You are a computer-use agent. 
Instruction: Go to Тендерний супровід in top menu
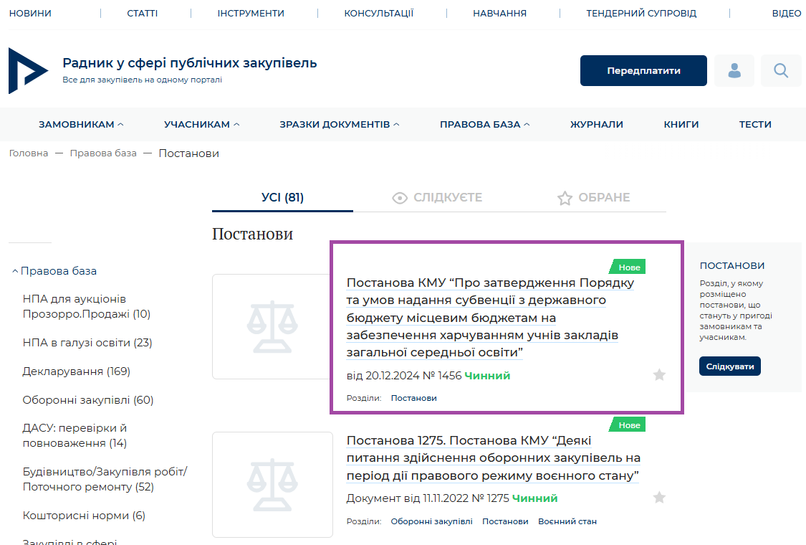point(641,14)
